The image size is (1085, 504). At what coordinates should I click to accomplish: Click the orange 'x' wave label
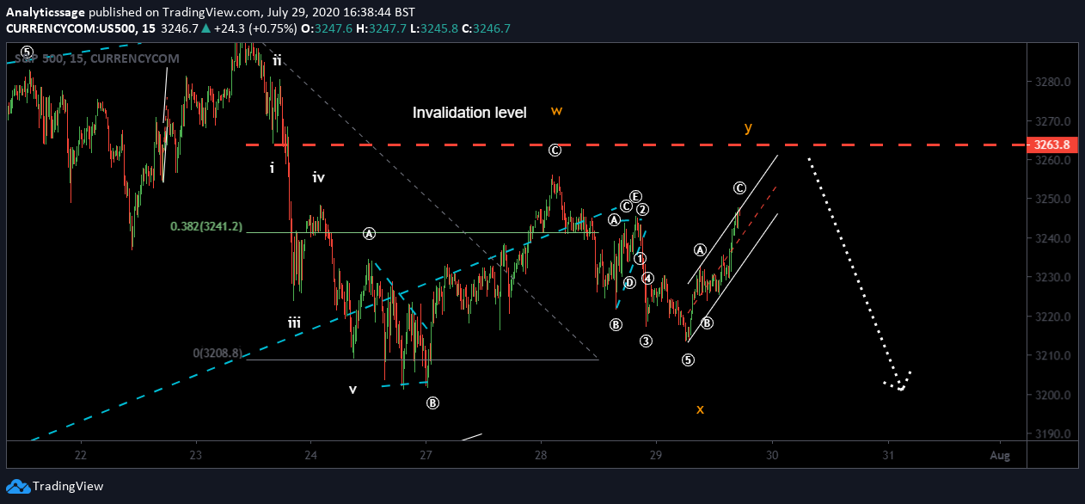[700, 409]
